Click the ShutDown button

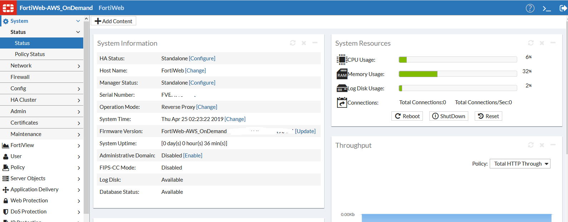(x=449, y=116)
